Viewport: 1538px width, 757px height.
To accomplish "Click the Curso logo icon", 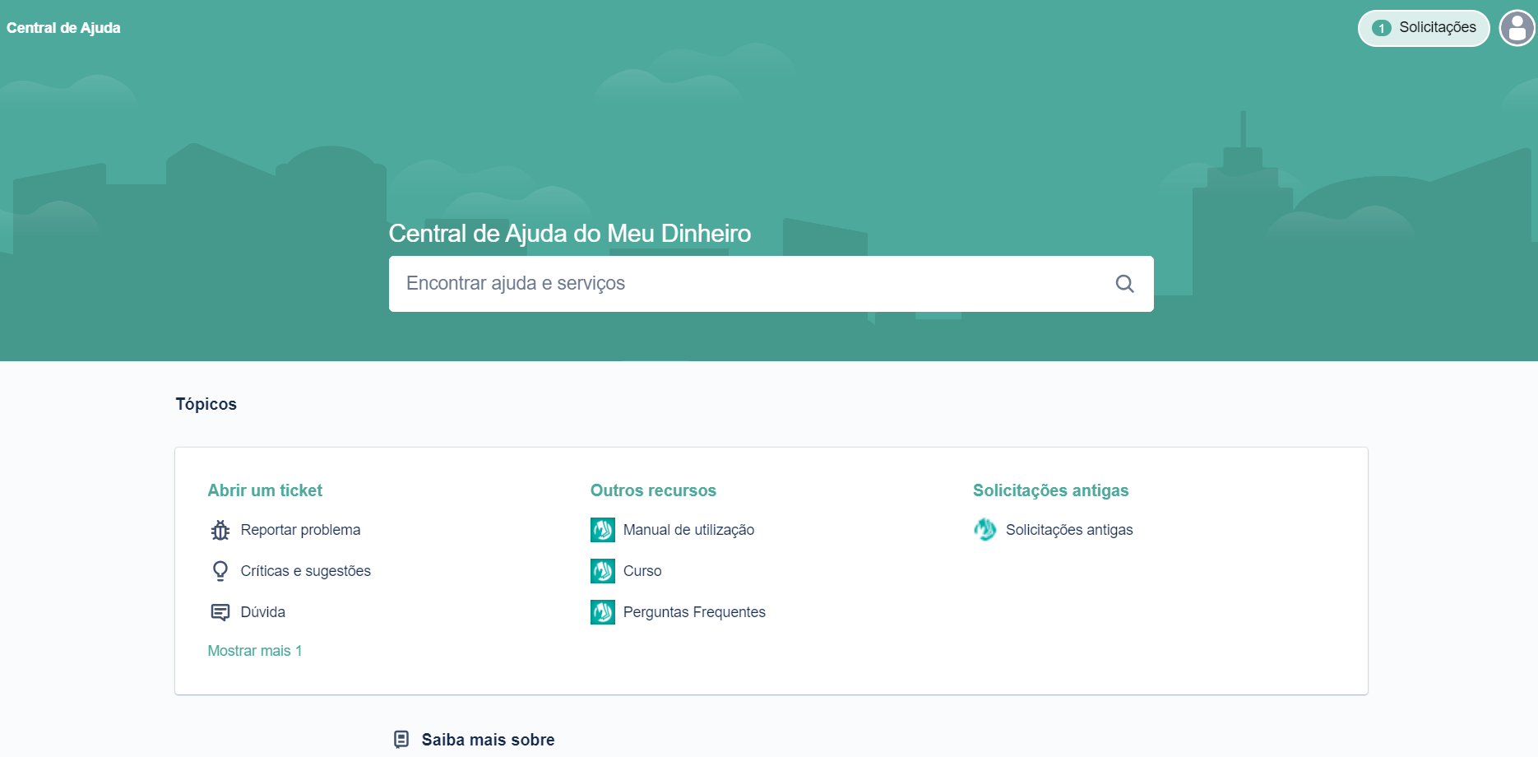I will coord(602,571).
